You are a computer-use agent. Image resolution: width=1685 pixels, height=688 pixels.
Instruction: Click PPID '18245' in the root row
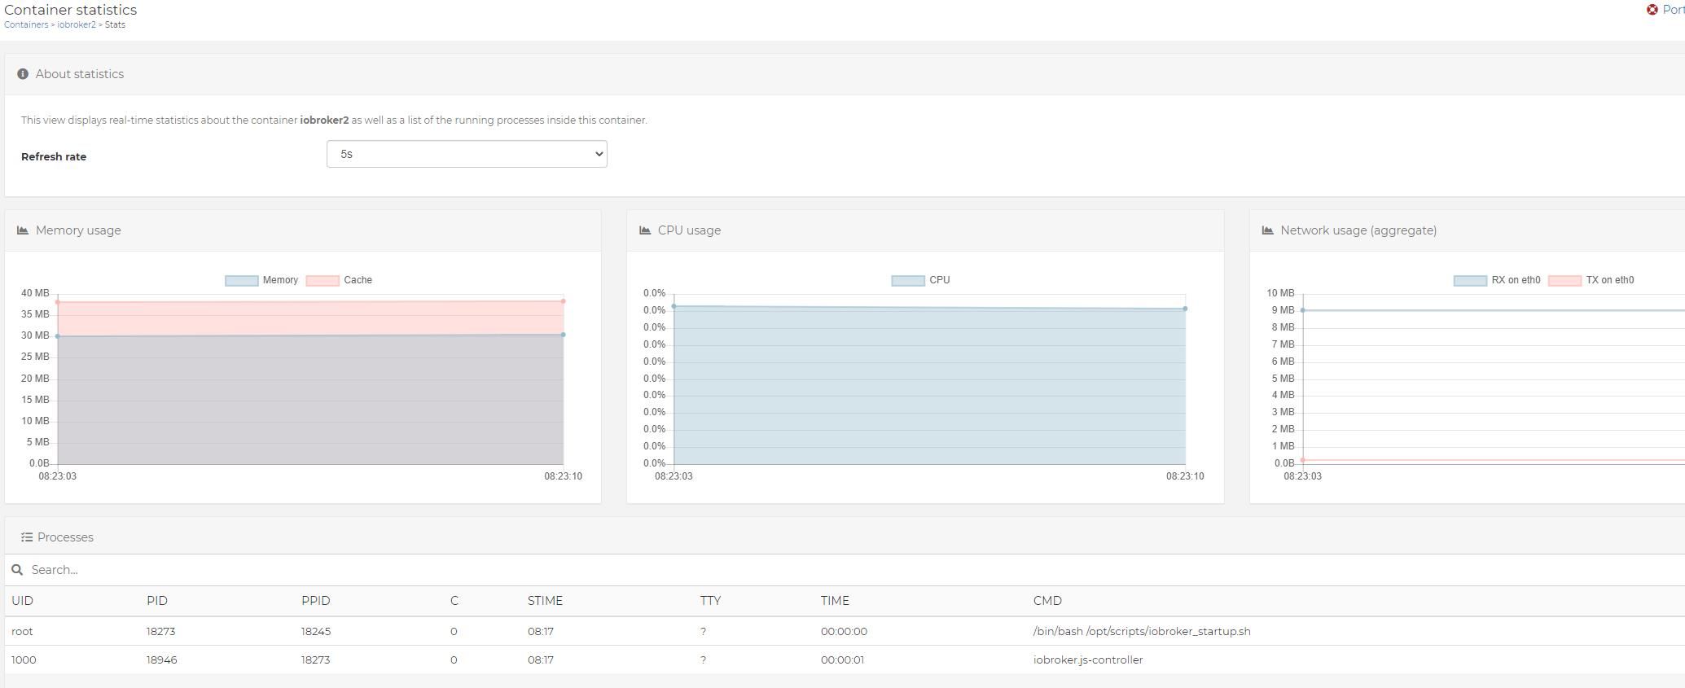coord(316,631)
